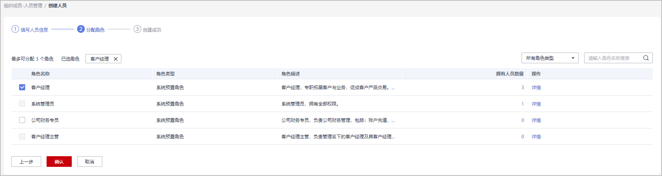Viewport: 662px width, 176px height.
Task: Toggle the 系统管理员 role checkbox
Action: pos(22,104)
